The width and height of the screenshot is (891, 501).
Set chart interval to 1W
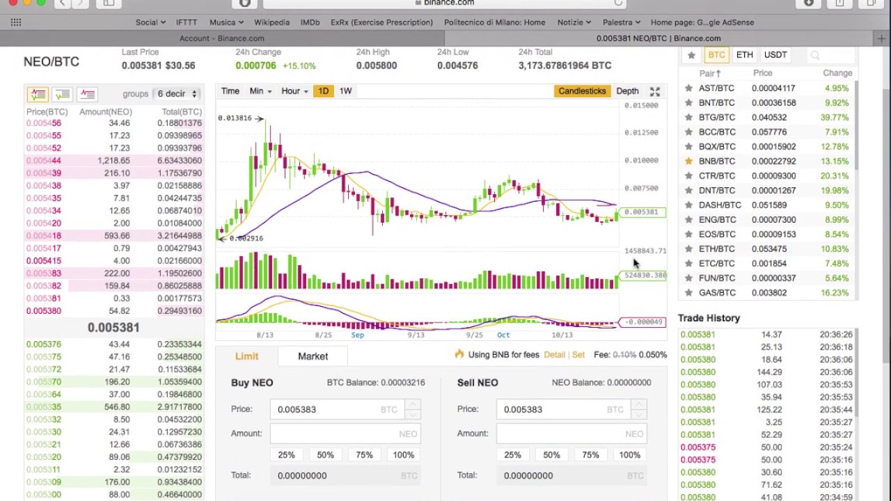point(345,91)
